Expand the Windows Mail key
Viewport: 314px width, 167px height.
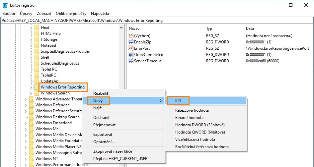pyautogui.click(x=26, y=129)
